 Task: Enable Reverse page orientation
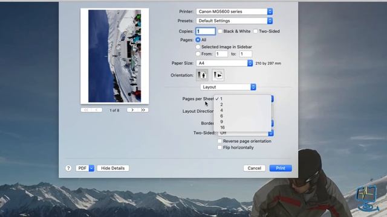click(220, 141)
